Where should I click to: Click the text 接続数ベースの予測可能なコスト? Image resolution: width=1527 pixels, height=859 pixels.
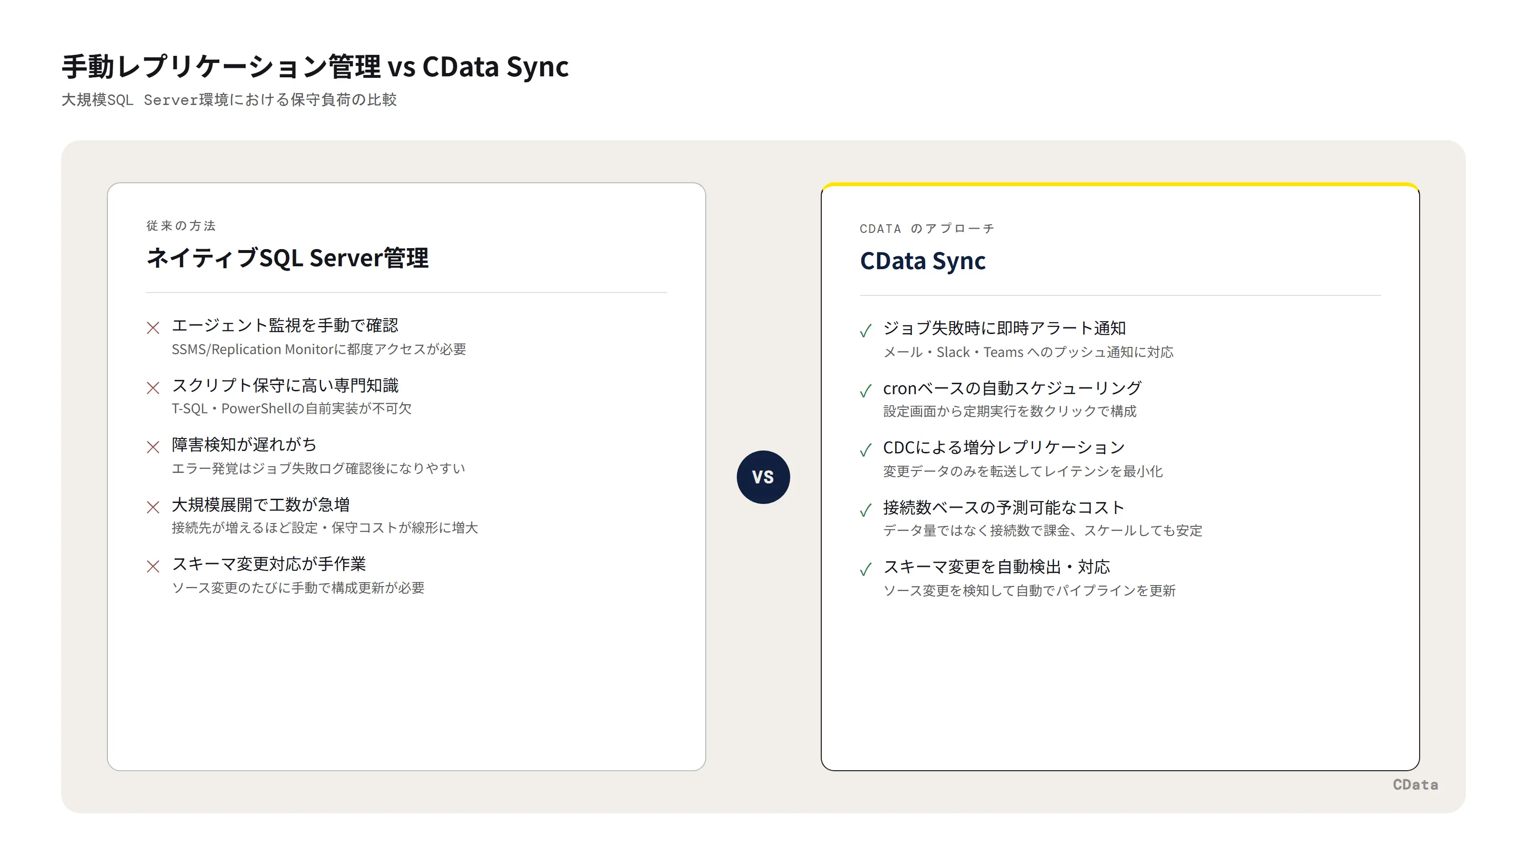point(1004,507)
